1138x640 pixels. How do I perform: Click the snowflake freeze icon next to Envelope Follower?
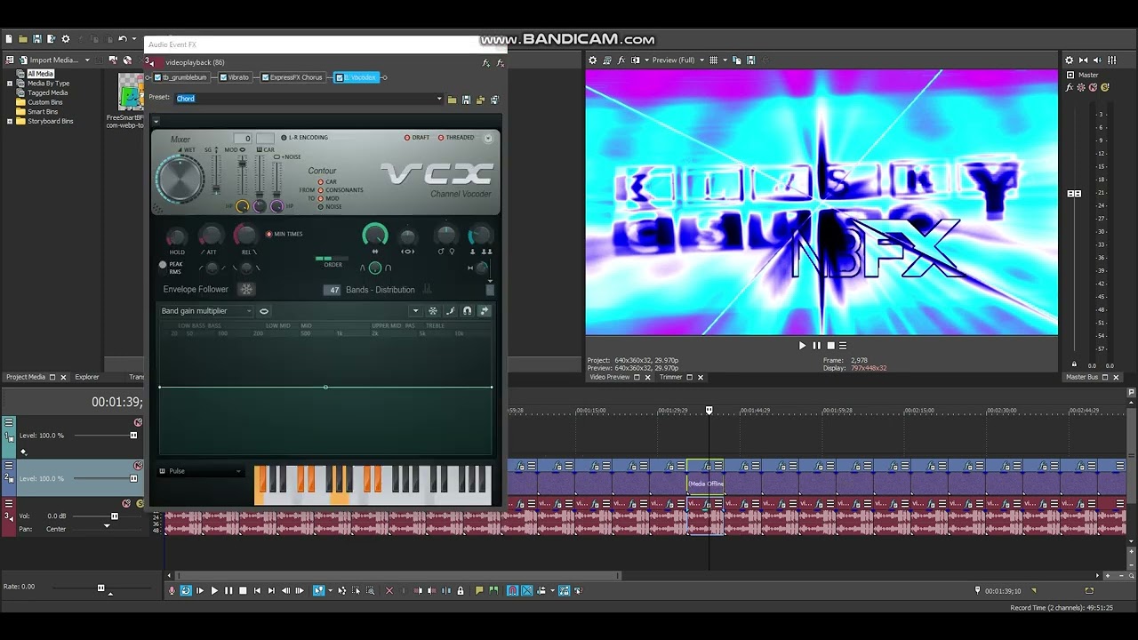[246, 289]
